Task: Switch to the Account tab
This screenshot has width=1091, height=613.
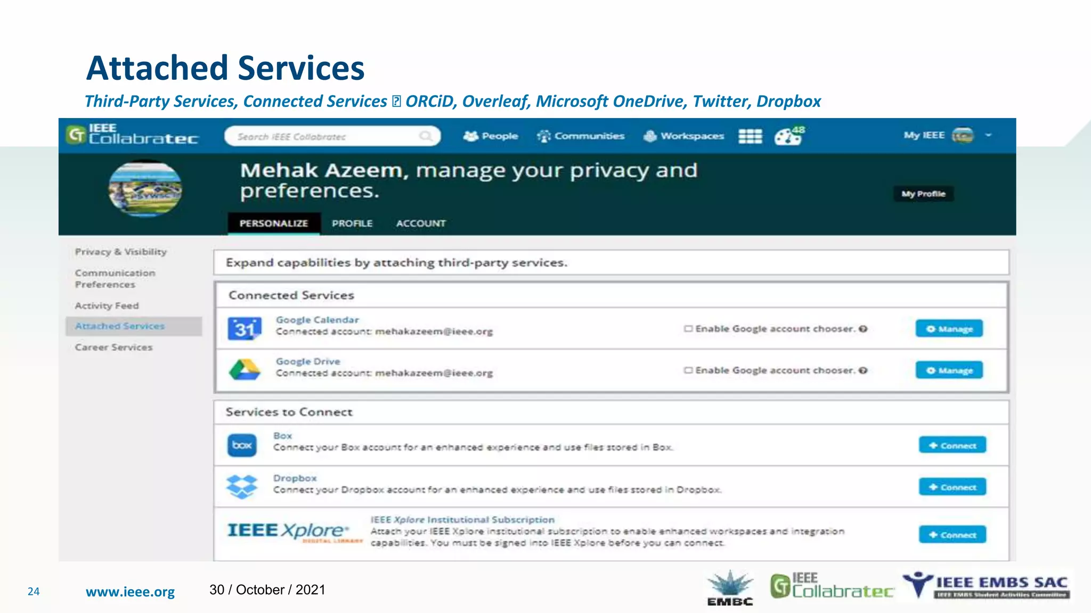Action: coord(421,223)
